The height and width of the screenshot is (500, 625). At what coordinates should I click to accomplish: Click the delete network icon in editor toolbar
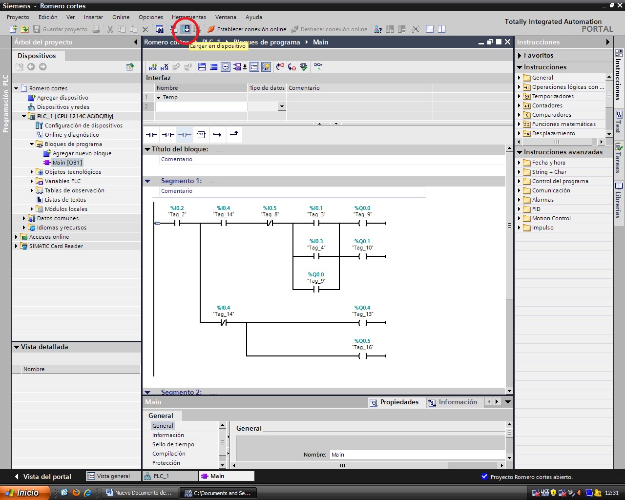click(165, 67)
